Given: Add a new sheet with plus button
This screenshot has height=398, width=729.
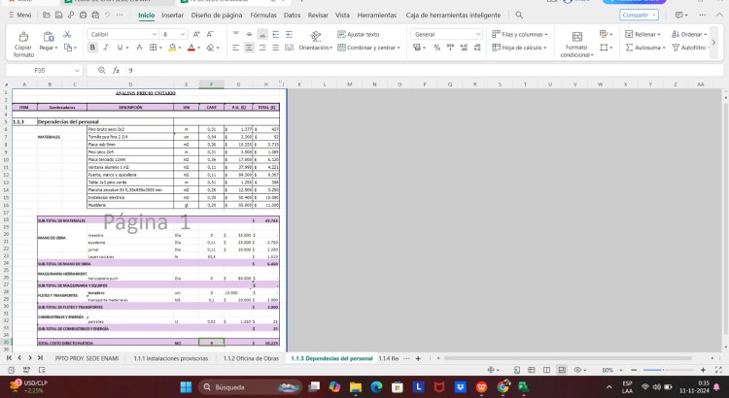Looking at the screenshot, I should point(418,358).
